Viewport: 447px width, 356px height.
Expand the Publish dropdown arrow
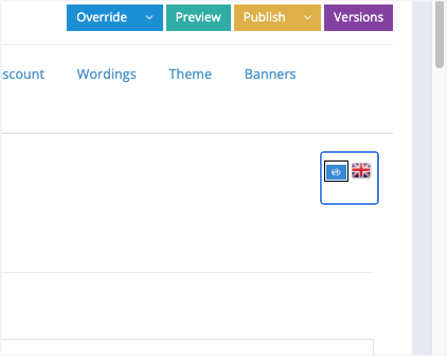pos(308,18)
